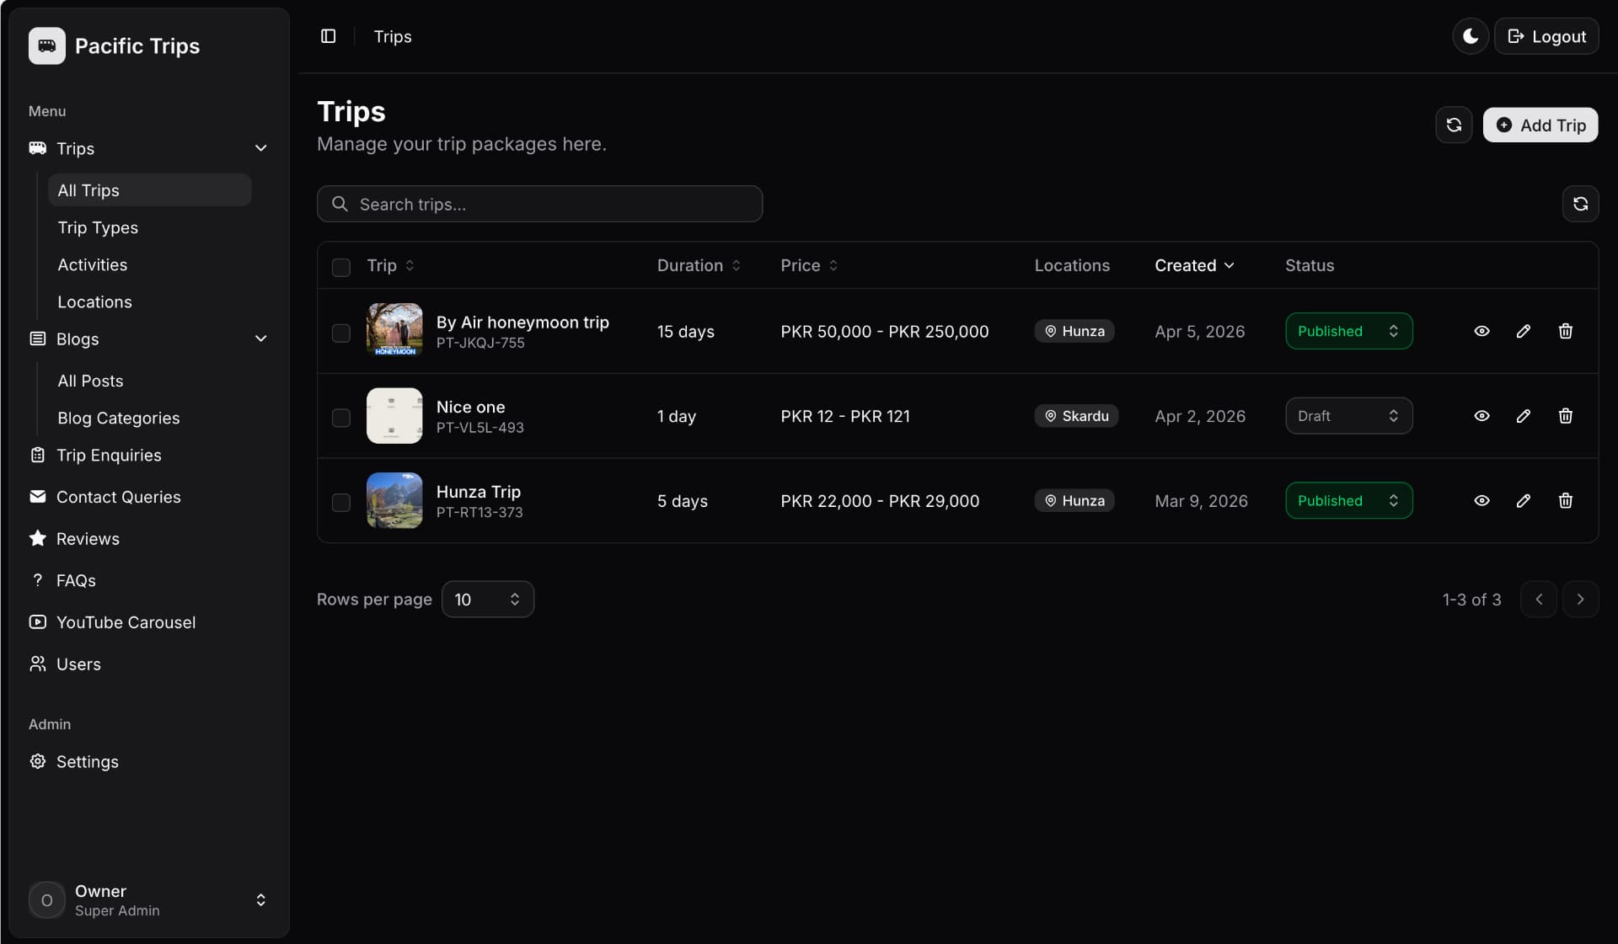Image resolution: width=1618 pixels, height=944 pixels.
Task: View By Air honeymoon trip with eye icon
Action: (x=1481, y=331)
